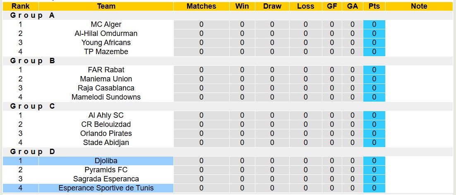
Task: Open the Pyramids FC team entry
Action: pos(106,170)
